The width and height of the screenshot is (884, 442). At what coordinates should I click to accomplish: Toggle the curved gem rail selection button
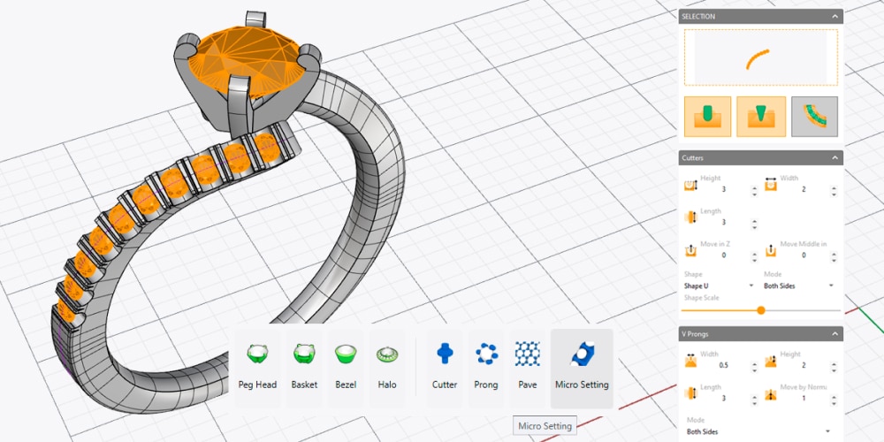(814, 117)
